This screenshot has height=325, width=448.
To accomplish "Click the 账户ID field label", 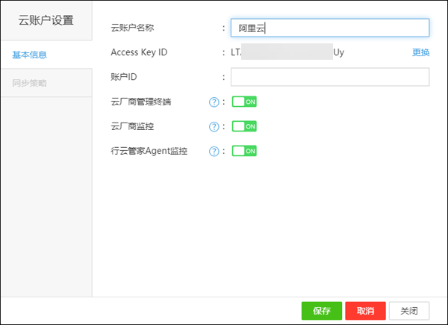I will [x=125, y=77].
